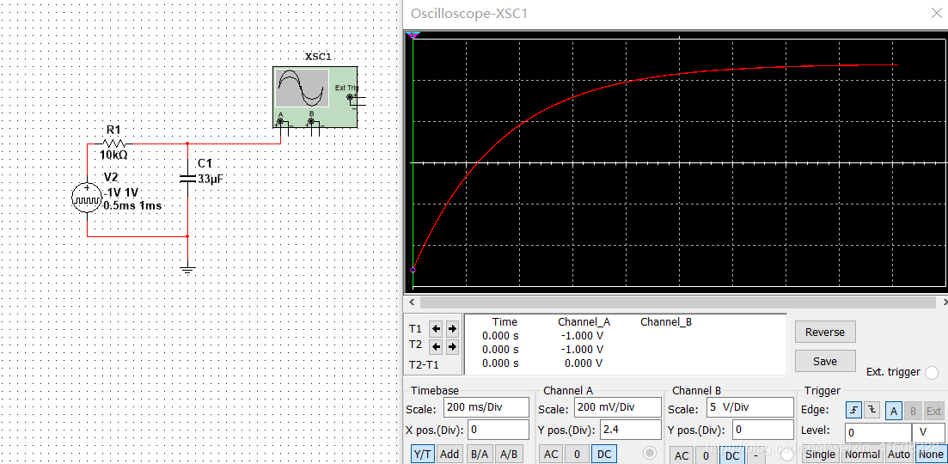
Task: Click the '-1V 1V' source amplitude label
Action: 121,192
